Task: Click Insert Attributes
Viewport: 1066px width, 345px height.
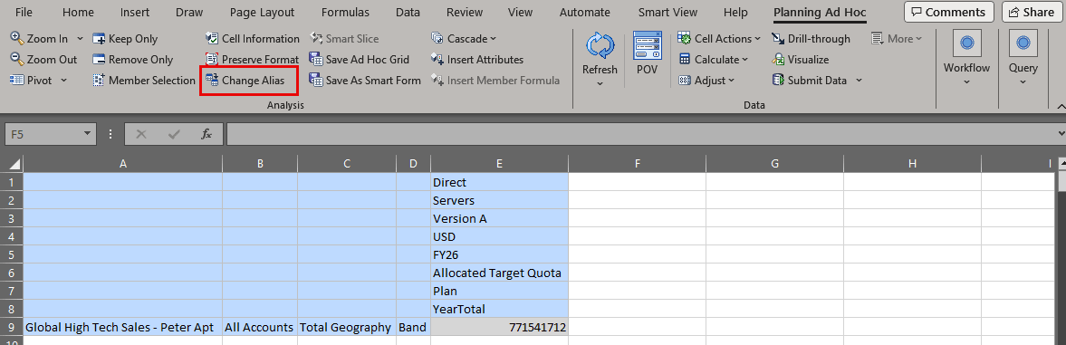Action: click(x=477, y=59)
